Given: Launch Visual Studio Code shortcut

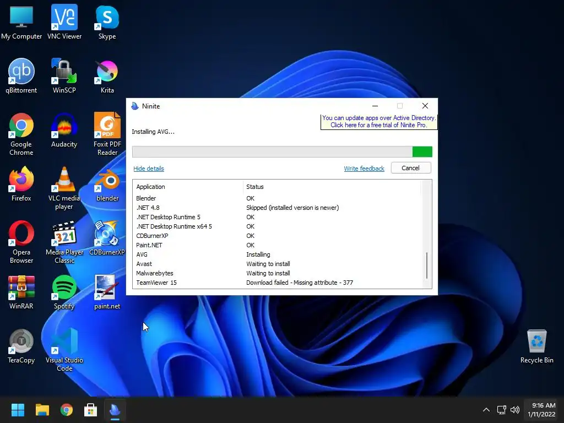Looking at the screenshot, I should coord(64,350).
